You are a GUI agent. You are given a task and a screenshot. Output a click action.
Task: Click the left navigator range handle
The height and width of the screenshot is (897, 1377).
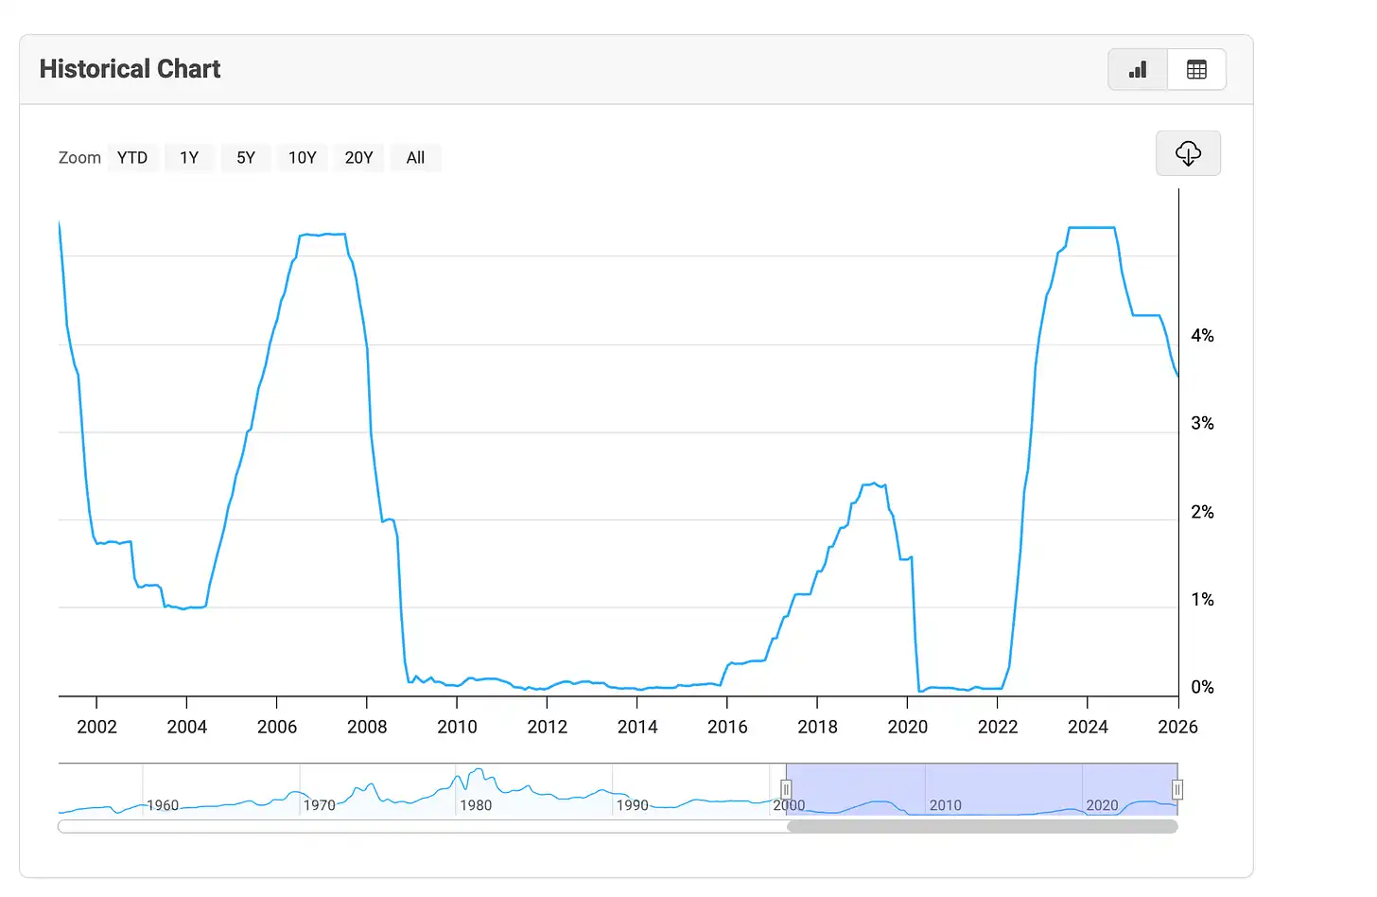[x=786, y=789]
